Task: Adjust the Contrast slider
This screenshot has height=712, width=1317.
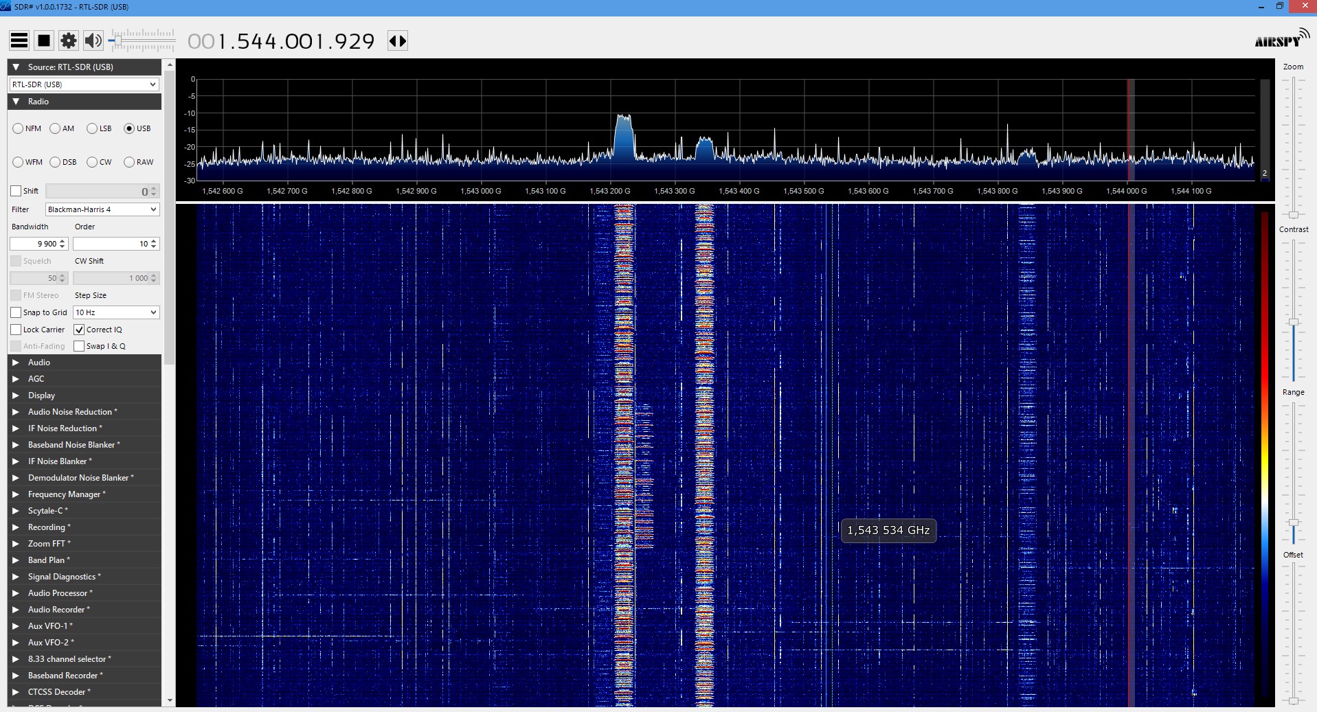Action: tap(1294, 322)
